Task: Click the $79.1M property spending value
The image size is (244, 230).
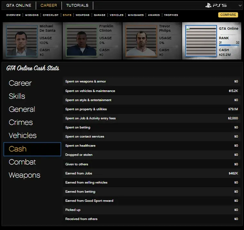Action: click(x=233, y=109)
